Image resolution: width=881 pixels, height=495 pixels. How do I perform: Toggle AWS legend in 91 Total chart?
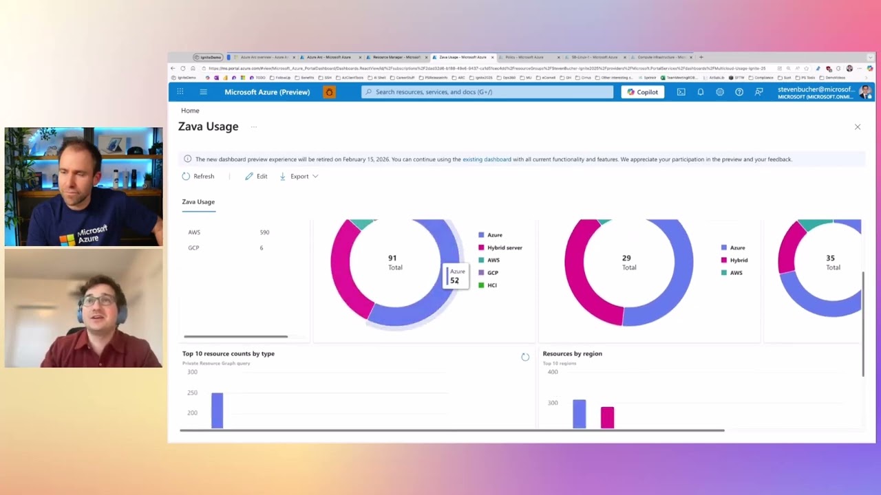(x=489, y=260)
